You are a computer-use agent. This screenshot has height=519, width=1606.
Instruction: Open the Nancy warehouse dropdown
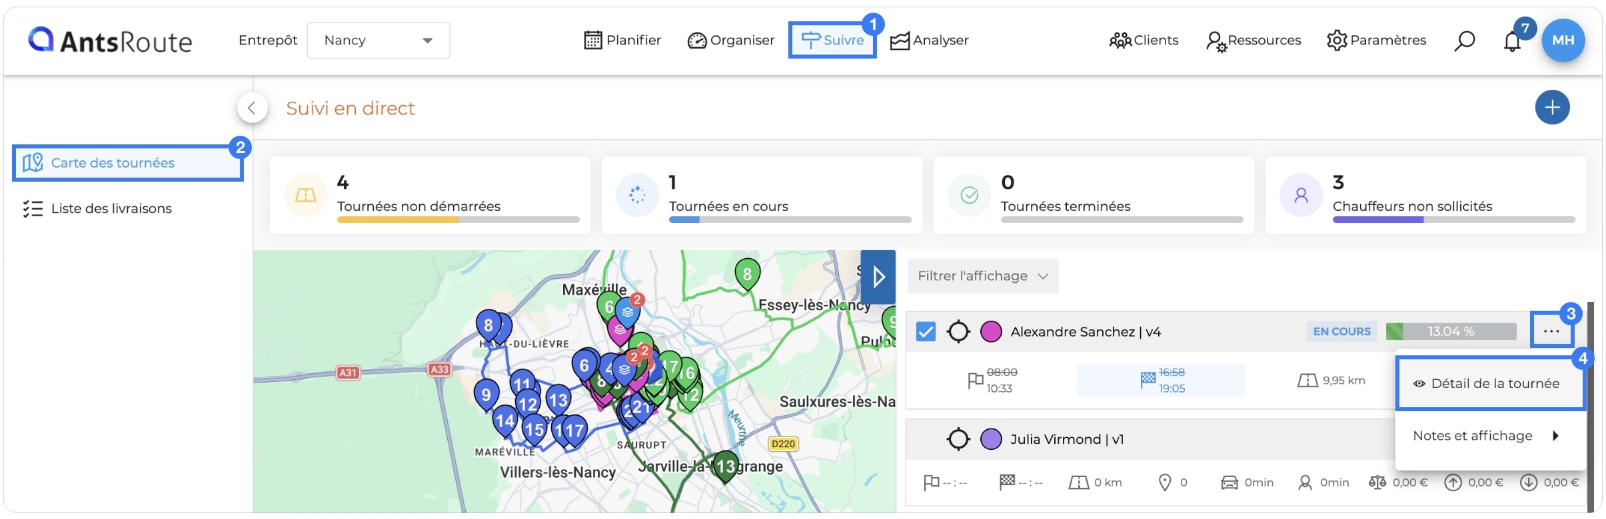pyautogui.click(x=378, y=40)
